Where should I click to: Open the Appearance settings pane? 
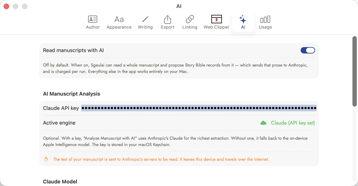tap(119, 22)
